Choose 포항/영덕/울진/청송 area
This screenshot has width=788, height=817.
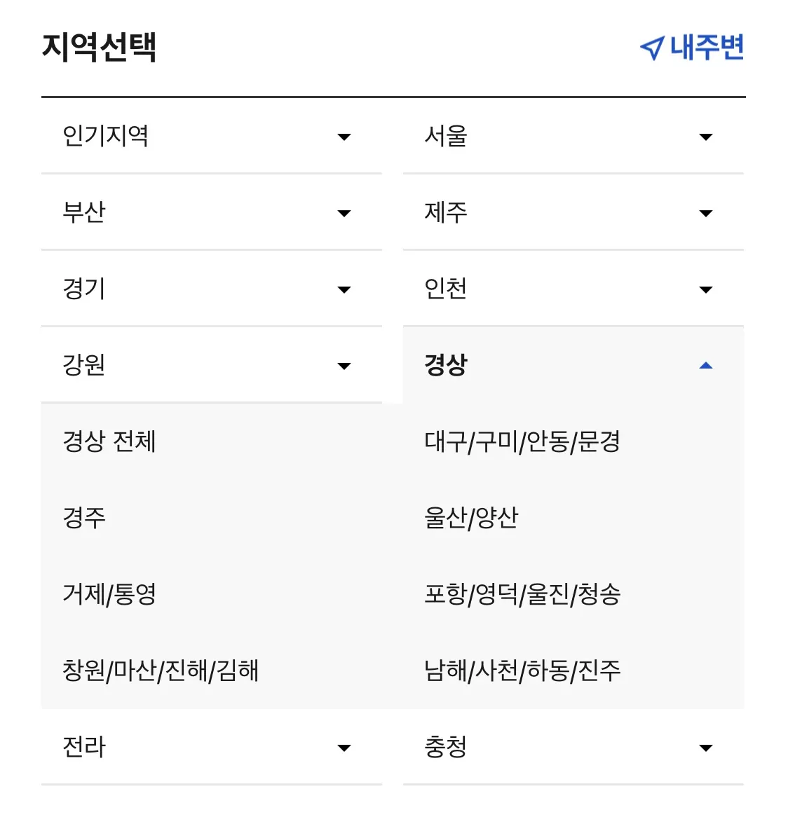coord(522,594)
